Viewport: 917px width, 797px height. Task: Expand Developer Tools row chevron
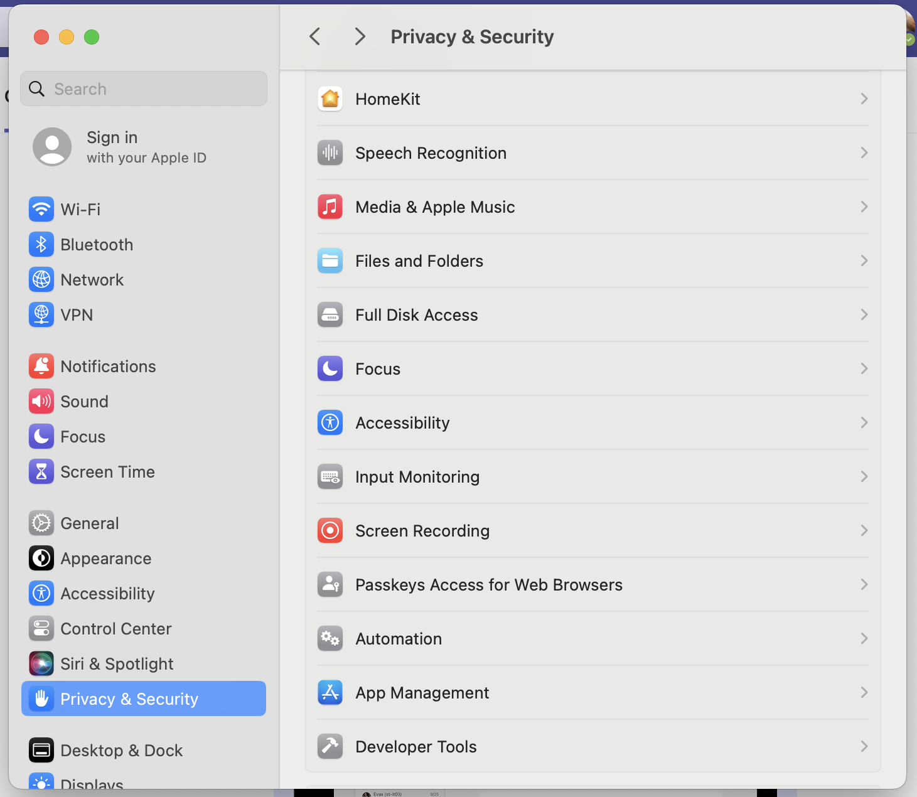[864, 747]
